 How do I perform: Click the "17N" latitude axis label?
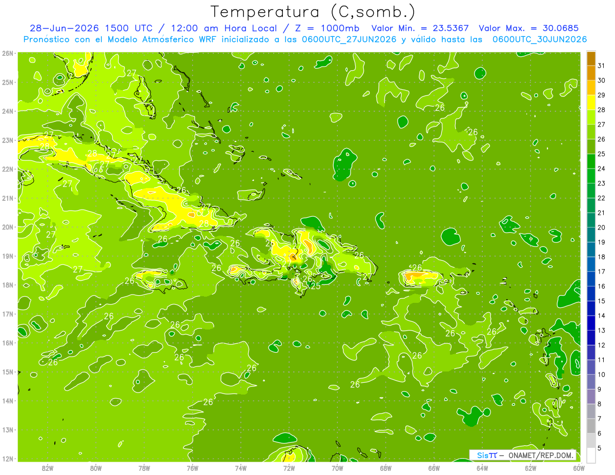[x=8, y=314]
